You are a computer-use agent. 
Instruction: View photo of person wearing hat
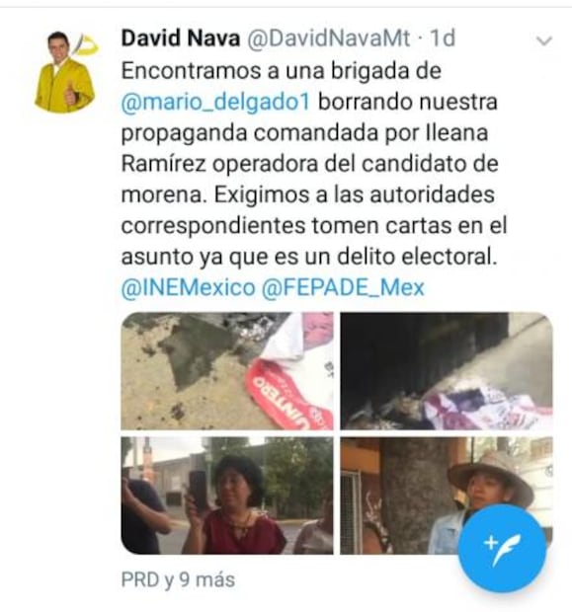tap(447, 496)
